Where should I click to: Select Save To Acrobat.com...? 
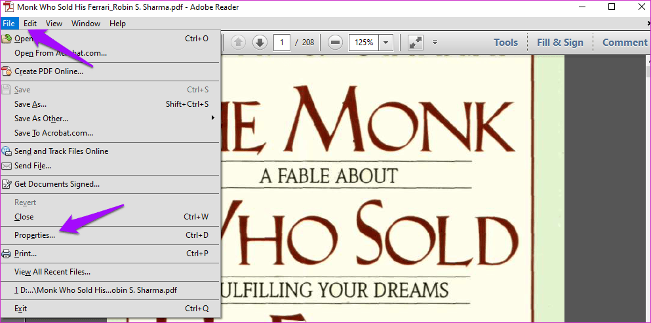click(x=110, y=133)
